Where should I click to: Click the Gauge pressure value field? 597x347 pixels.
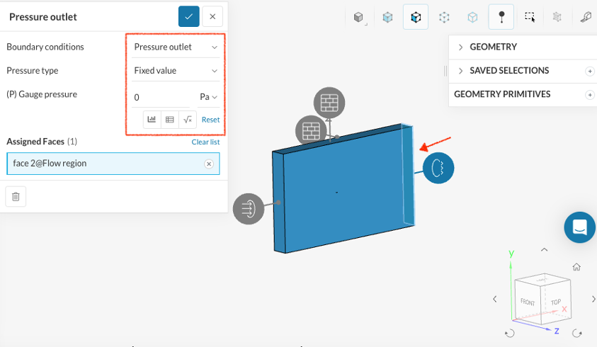click(161, 97)
